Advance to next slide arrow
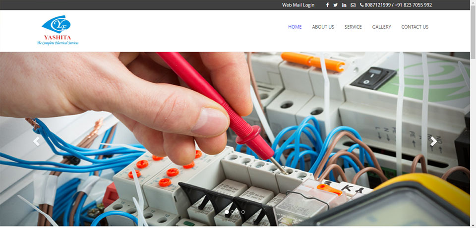Image resolution: width=476 pixels, height=228 pixels. 433,141
